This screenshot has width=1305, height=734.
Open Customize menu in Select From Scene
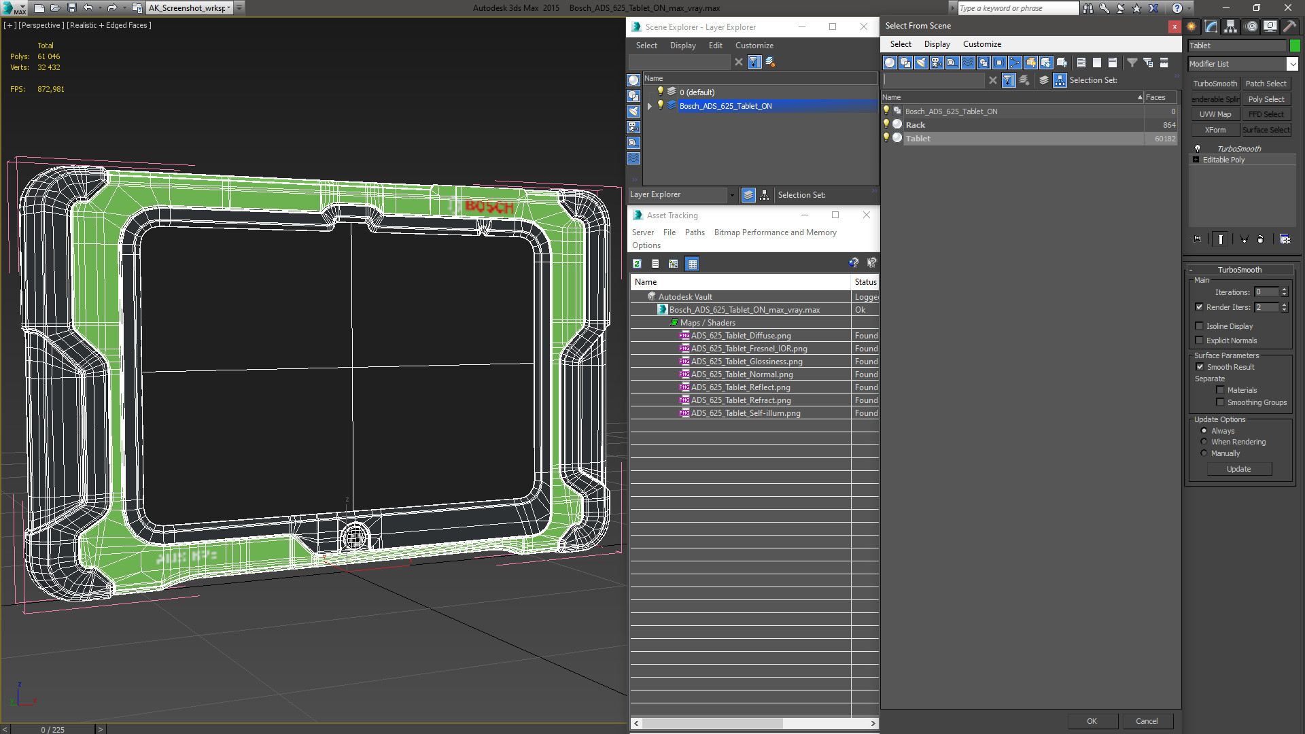click(x=981, y=44)
